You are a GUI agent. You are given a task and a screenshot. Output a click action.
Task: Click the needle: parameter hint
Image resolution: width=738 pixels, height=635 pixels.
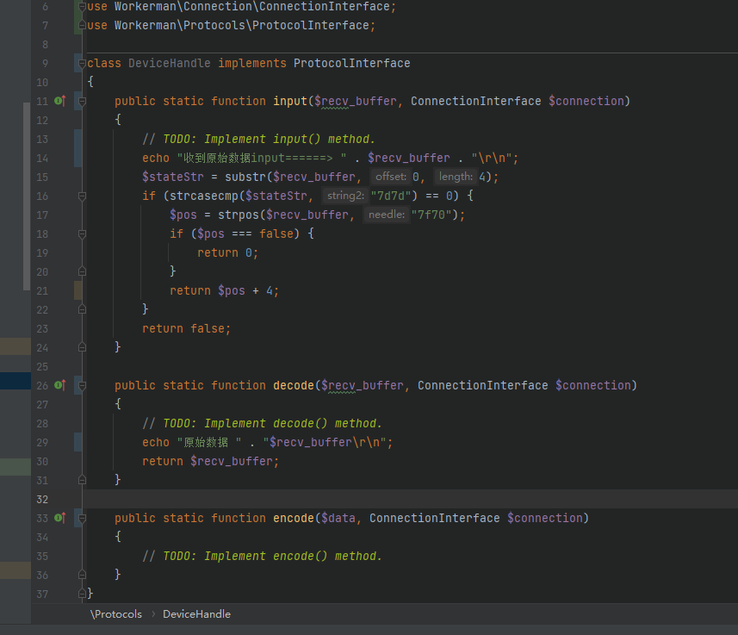pos(387,215)
